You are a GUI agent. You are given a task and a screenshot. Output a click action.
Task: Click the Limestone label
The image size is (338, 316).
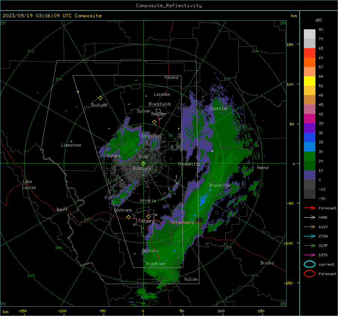point(71,145)
